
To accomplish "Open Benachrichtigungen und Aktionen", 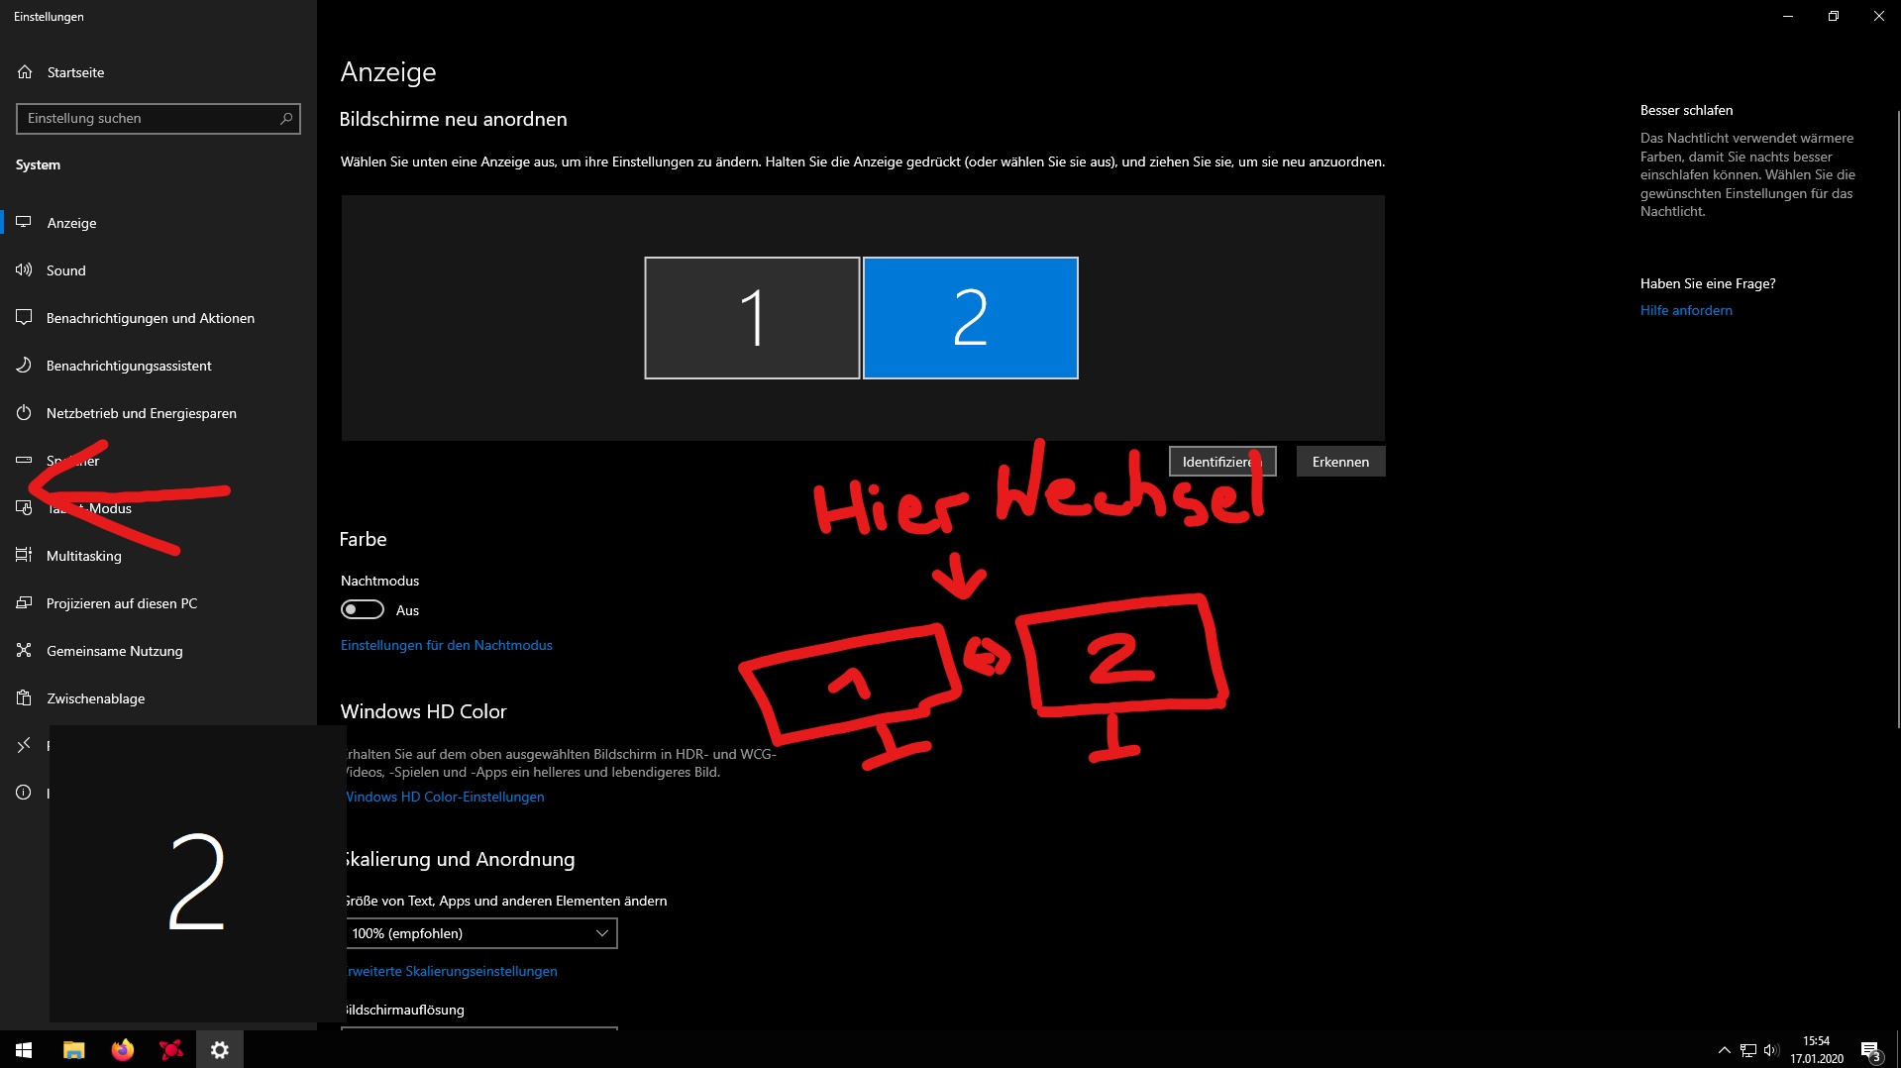I will [x=158, y=318].
